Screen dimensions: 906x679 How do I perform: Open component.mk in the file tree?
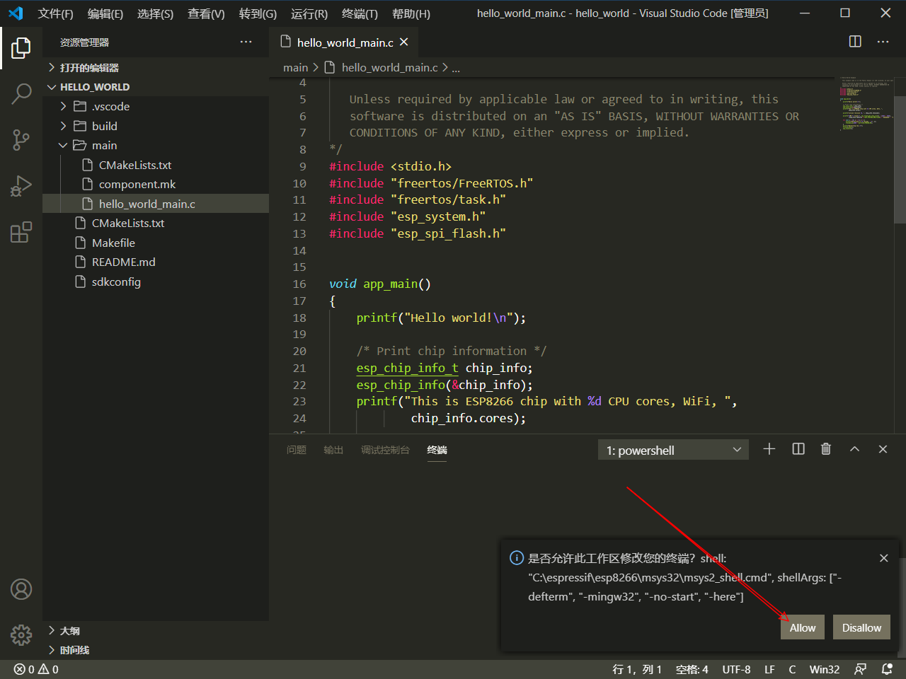tap(156, 184)
